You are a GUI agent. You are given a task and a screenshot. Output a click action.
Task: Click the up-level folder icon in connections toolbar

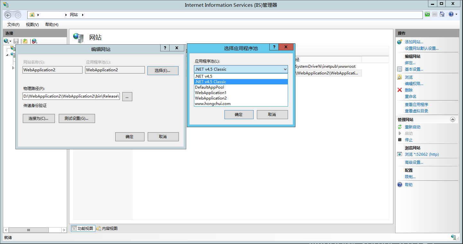pos(25,41)
